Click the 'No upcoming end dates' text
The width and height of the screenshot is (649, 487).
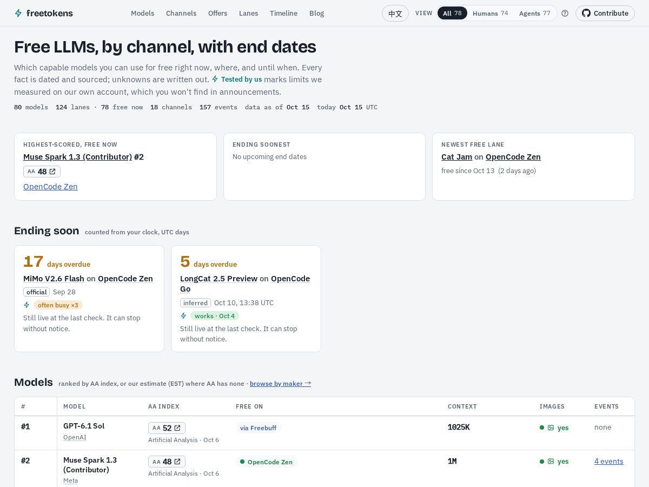click(x=269, y=157)
